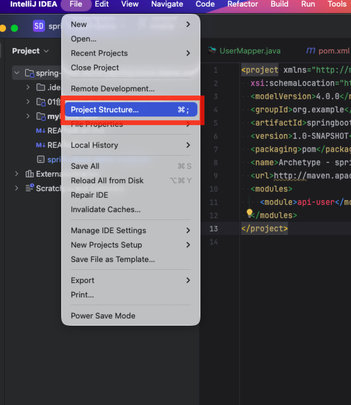
Task: Open the New submenu in File menu
Action: (x=131, y=24)
